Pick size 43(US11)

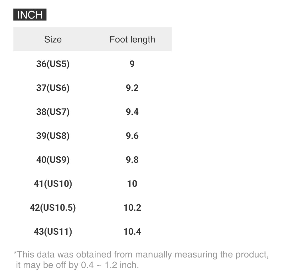tap(53, 232)
